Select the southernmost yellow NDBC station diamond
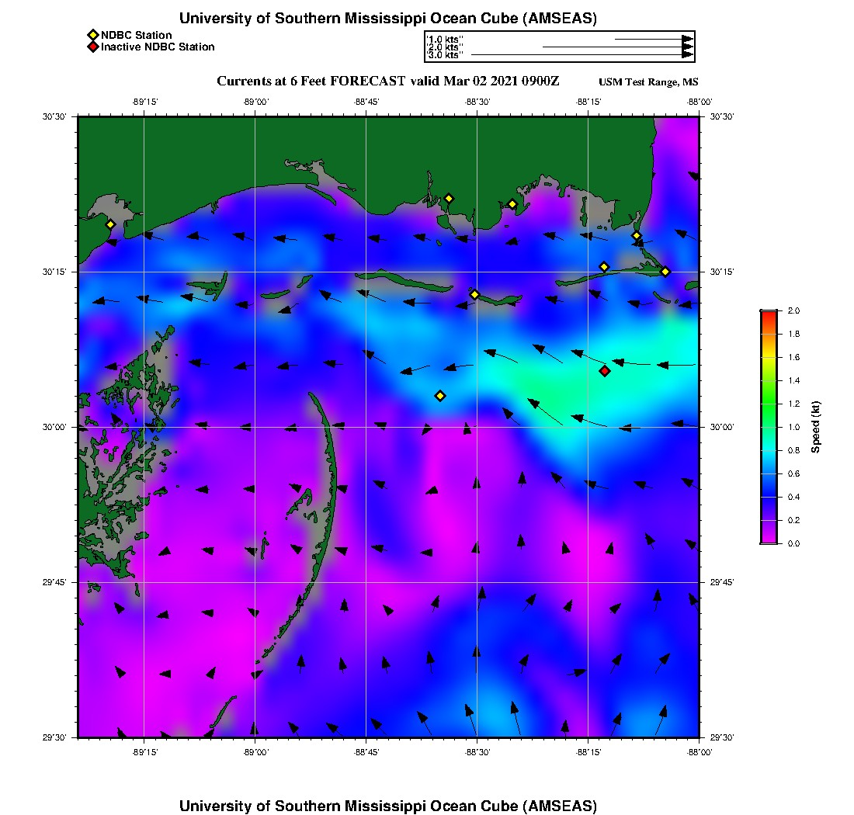This screenshot has width=854, height=815. (440, 396)
